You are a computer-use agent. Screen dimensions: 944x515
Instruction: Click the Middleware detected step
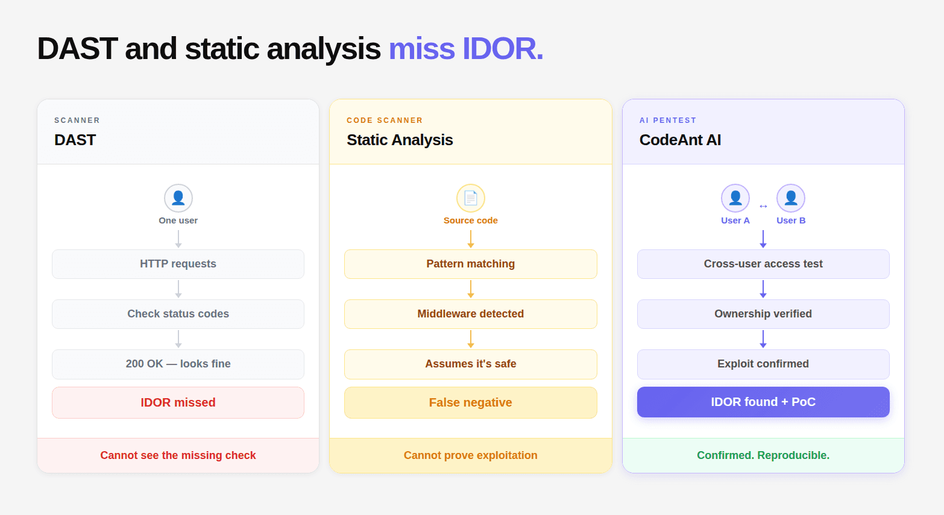click(x=471, y=314)
